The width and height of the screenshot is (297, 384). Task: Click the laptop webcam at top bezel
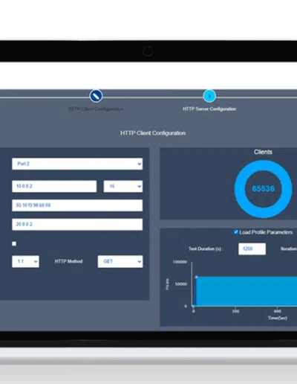(x=148, y=51)
